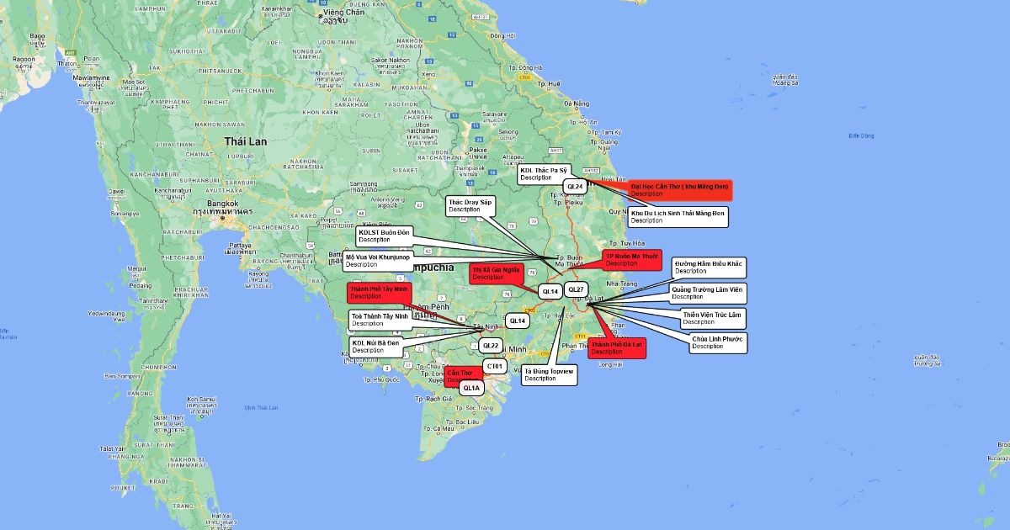The height and width of the screenshot is (530, 1010).
Task: Click the QL24 route badge
Action: (575, 186)
